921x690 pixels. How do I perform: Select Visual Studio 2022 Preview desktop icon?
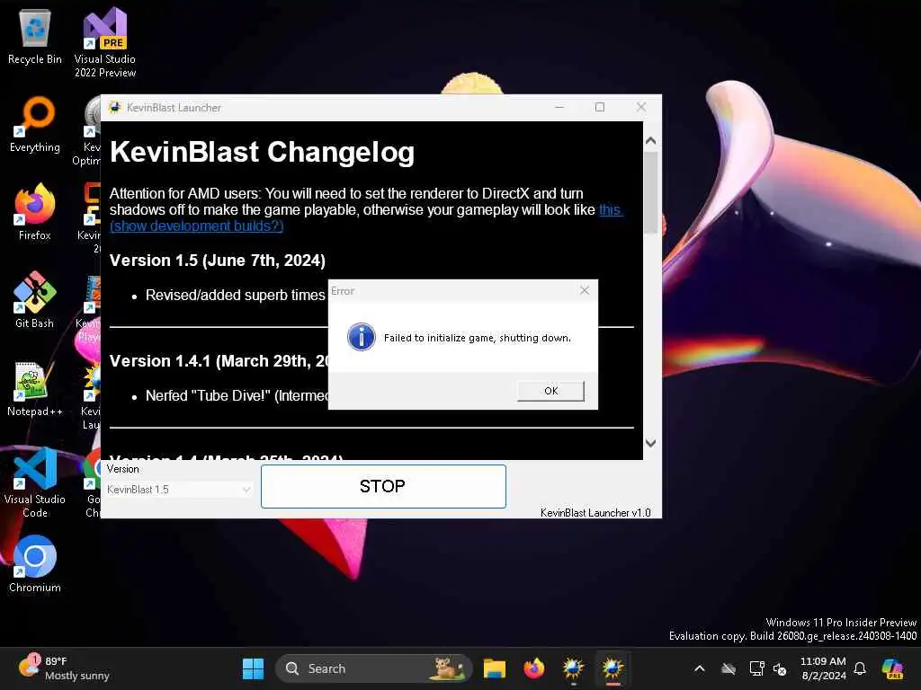[x=105, y=43]
